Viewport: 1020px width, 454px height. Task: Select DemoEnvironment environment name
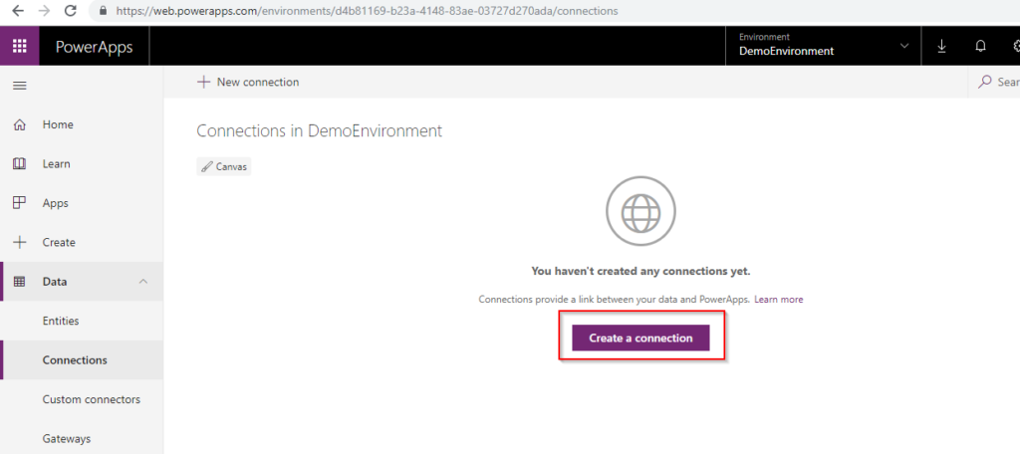coord(787,51)
